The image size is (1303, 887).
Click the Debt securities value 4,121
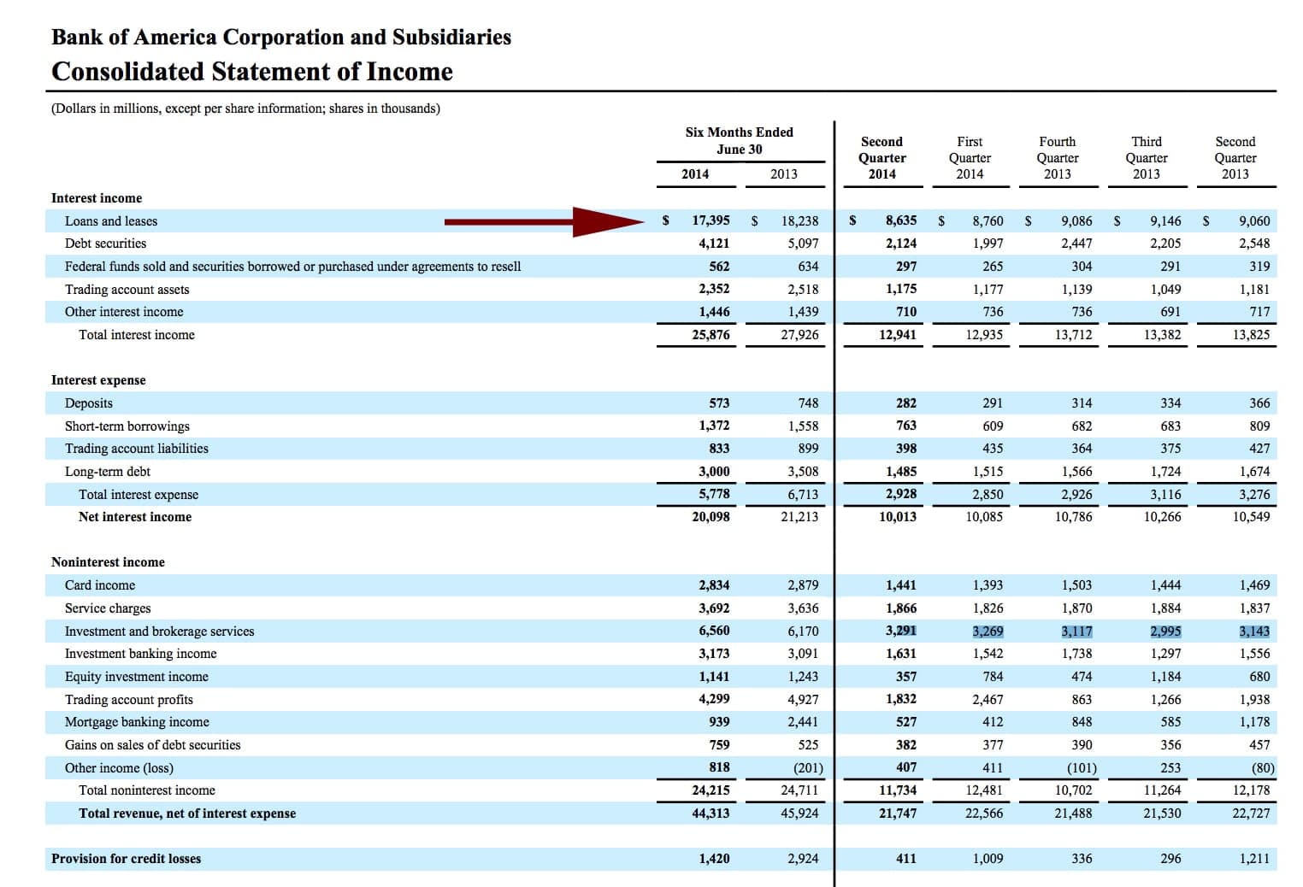pos(714,244)
